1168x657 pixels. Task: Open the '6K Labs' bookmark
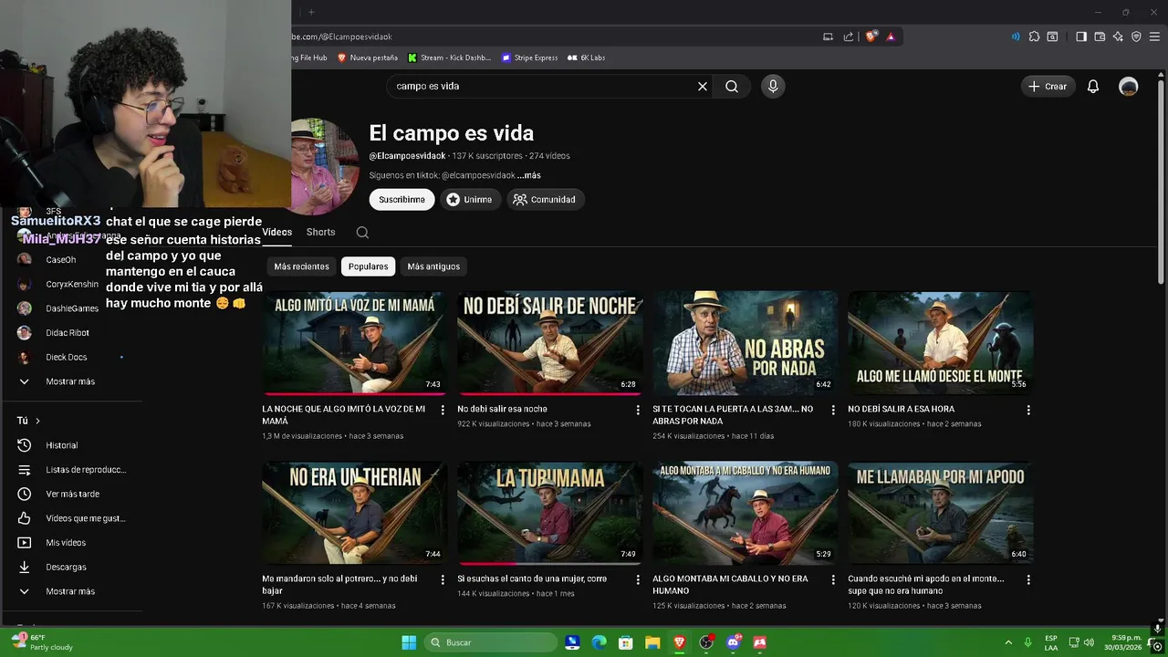(586, 57)
